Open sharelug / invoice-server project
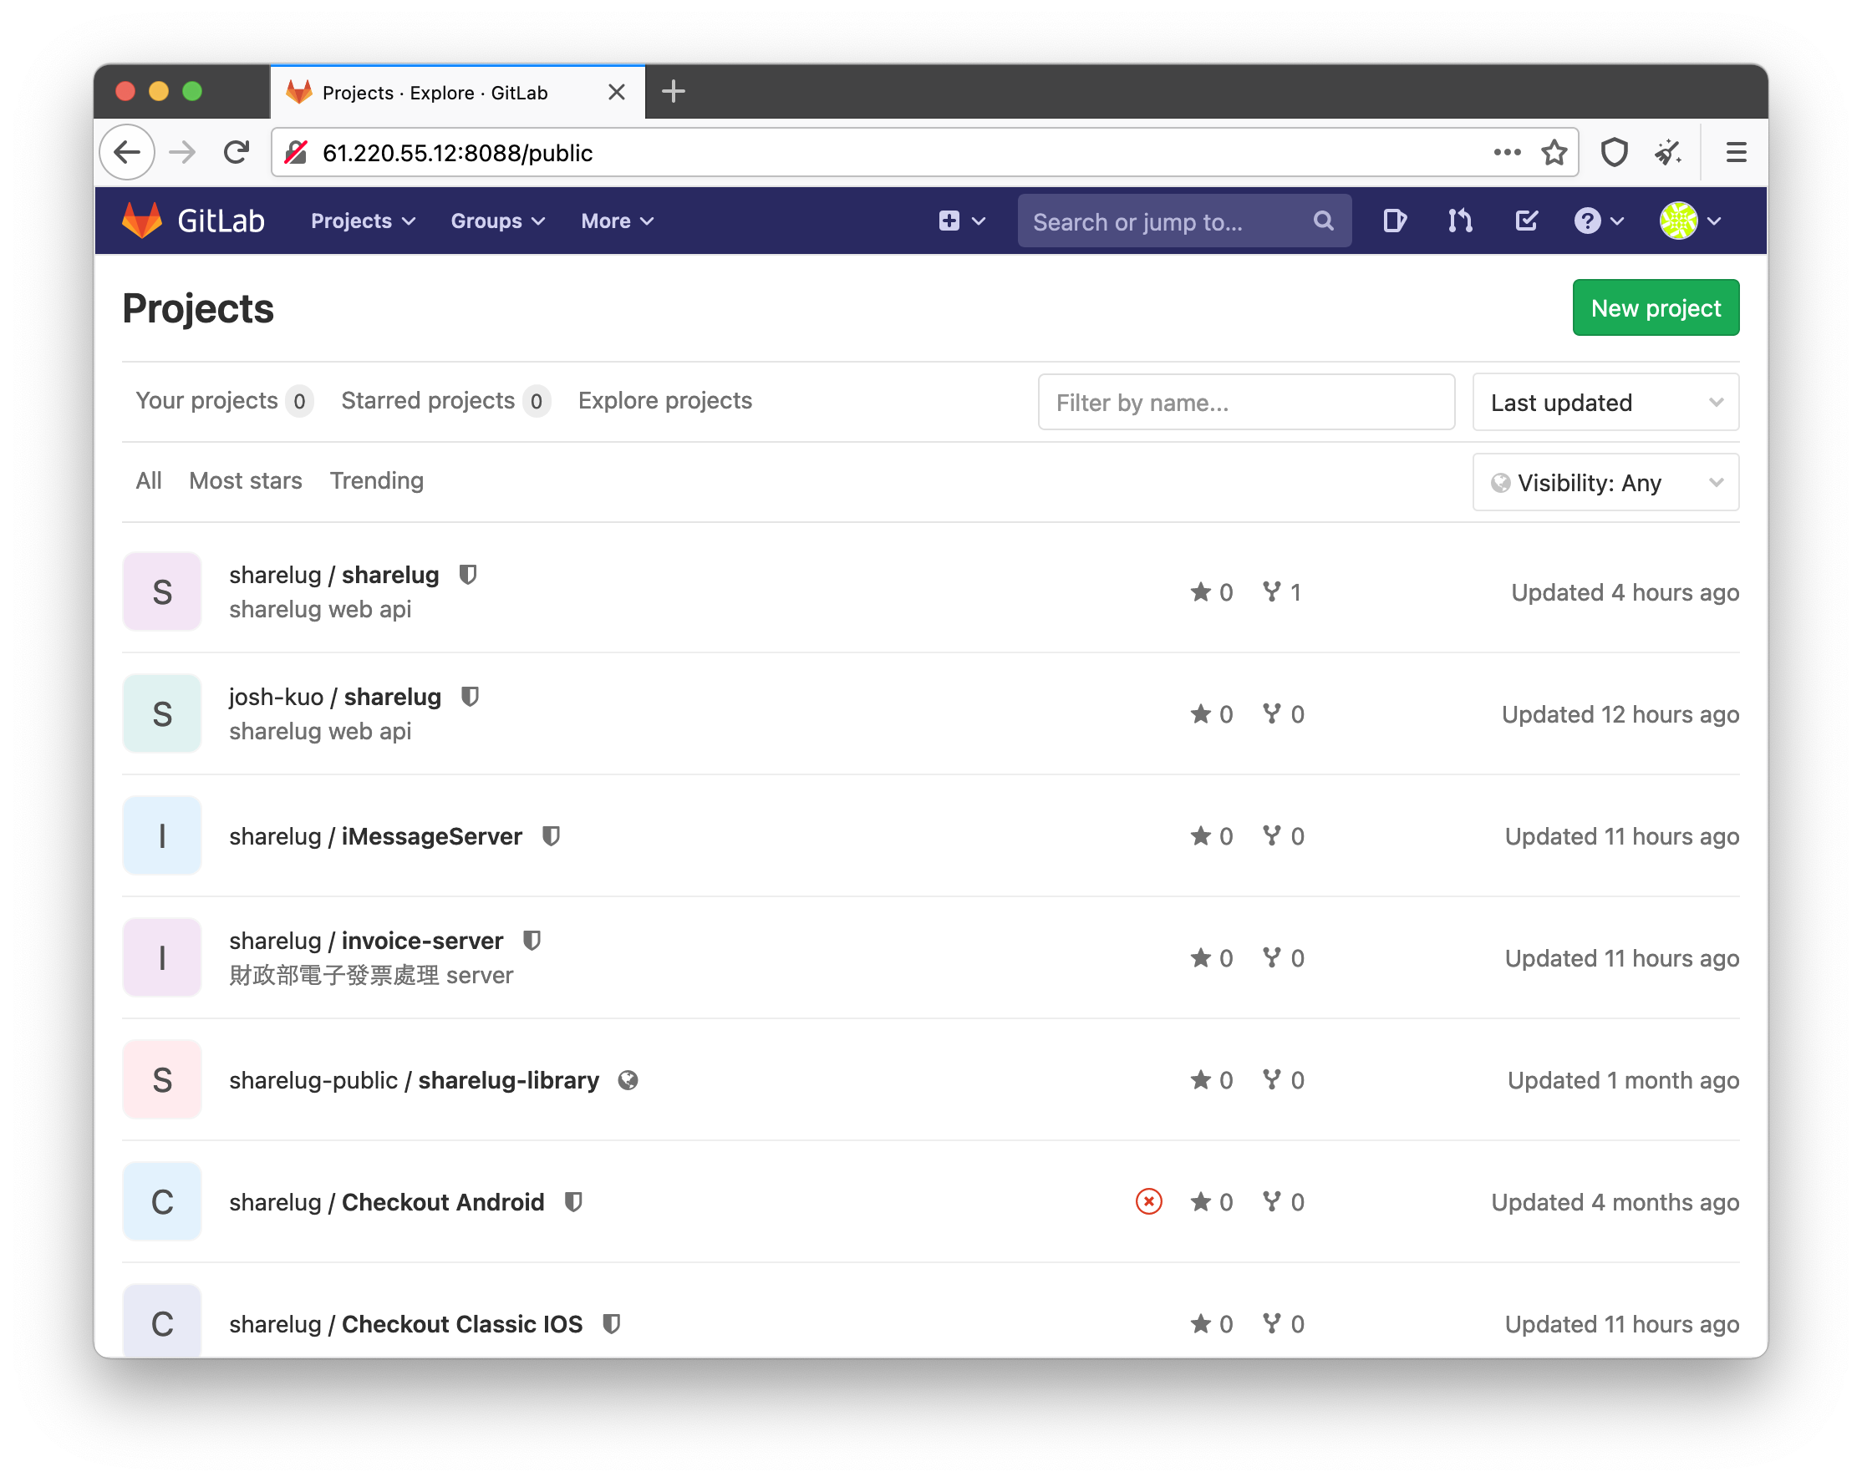Viewport: 1862px width, 1482px height. [x=366, y=941]
